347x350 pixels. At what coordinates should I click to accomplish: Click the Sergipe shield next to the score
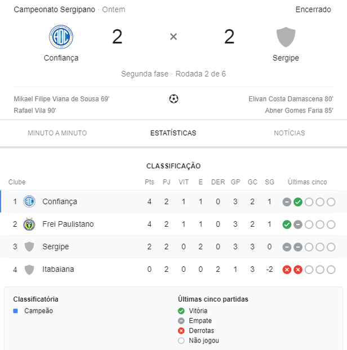pos(286,37)
